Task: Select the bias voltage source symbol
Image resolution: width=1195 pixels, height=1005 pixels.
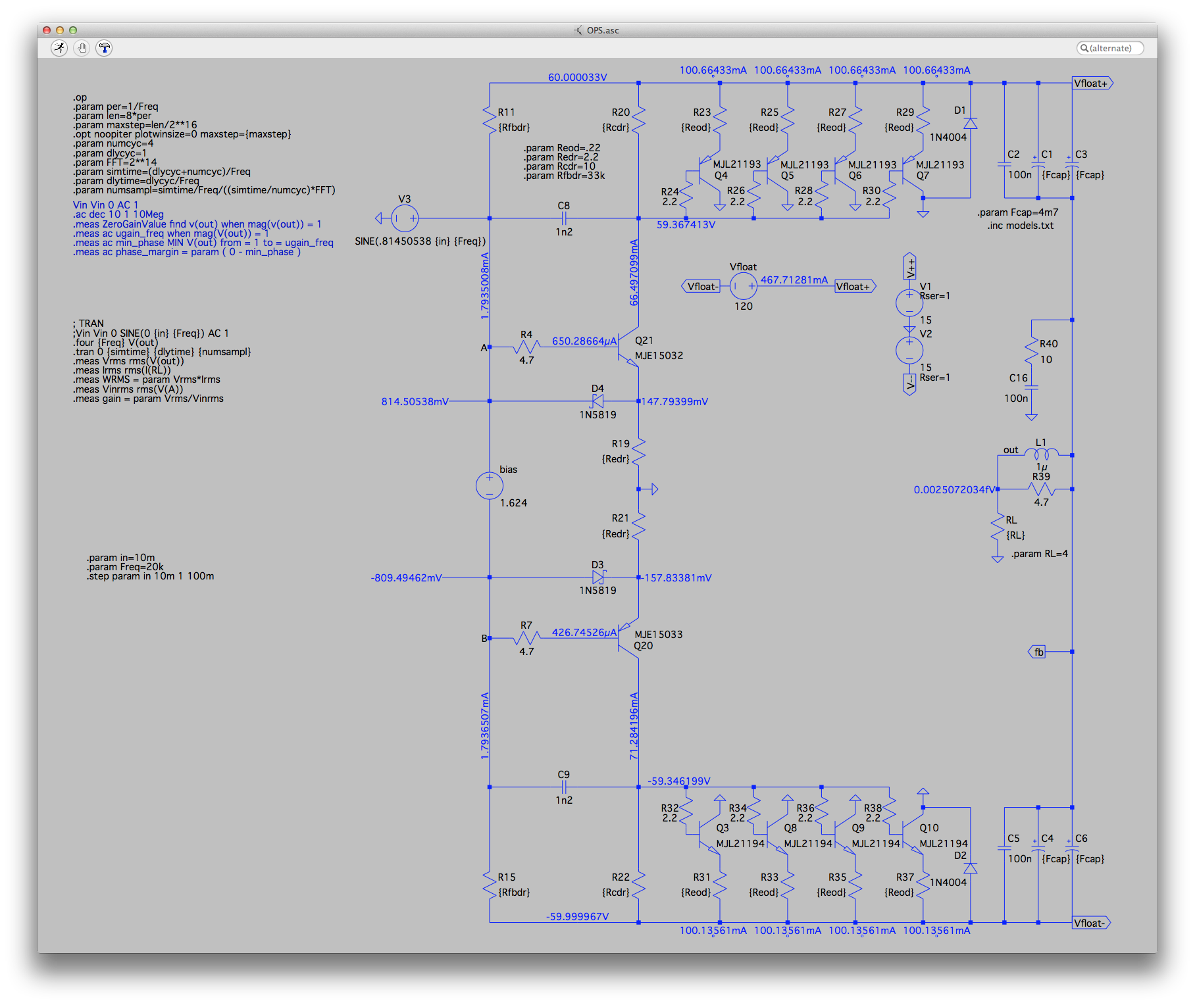Action: (x=490, y=486)
